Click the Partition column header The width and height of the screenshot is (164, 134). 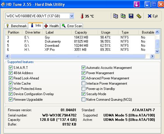coord(14,32)
